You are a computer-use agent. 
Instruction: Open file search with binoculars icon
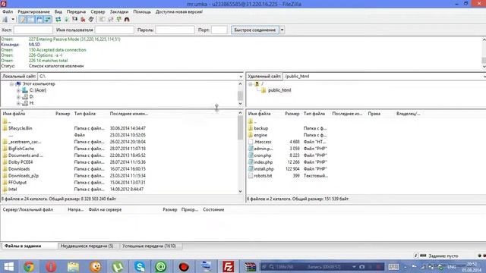click(127, 20)
